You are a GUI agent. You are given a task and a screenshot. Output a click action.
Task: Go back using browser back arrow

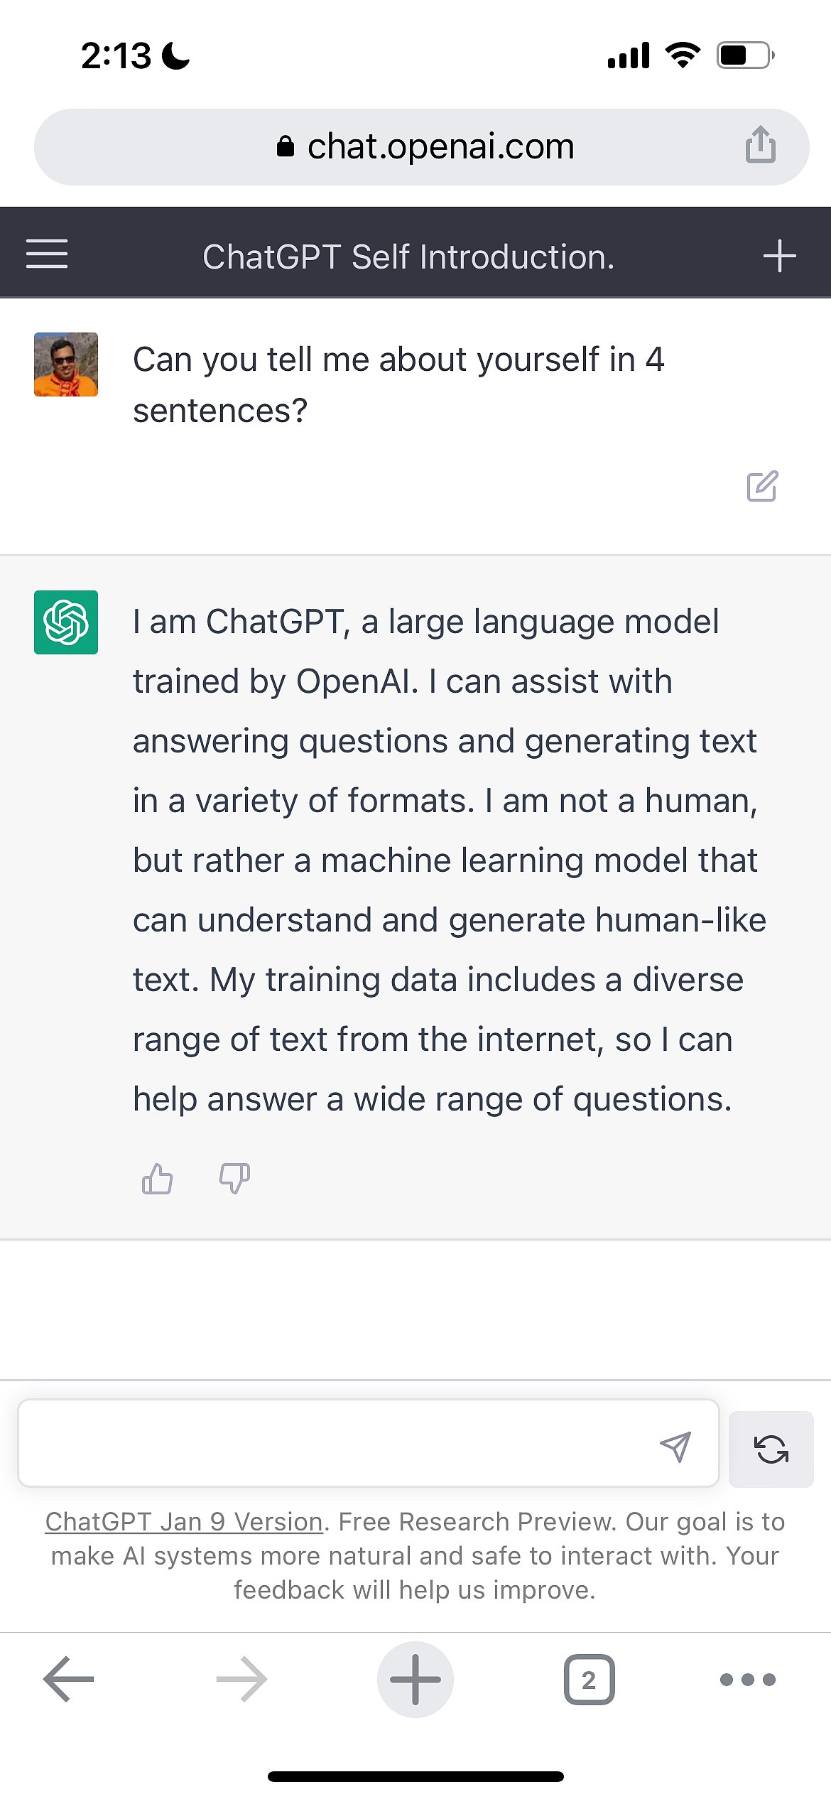[69, 1679]
